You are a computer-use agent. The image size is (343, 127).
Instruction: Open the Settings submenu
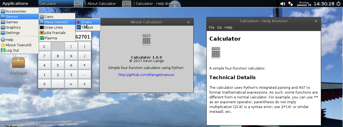pos(19,33)
